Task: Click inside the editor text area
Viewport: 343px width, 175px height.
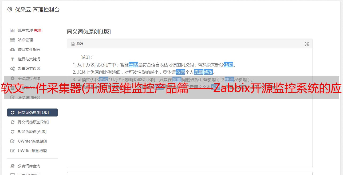Action: click(x=190, y=128)
